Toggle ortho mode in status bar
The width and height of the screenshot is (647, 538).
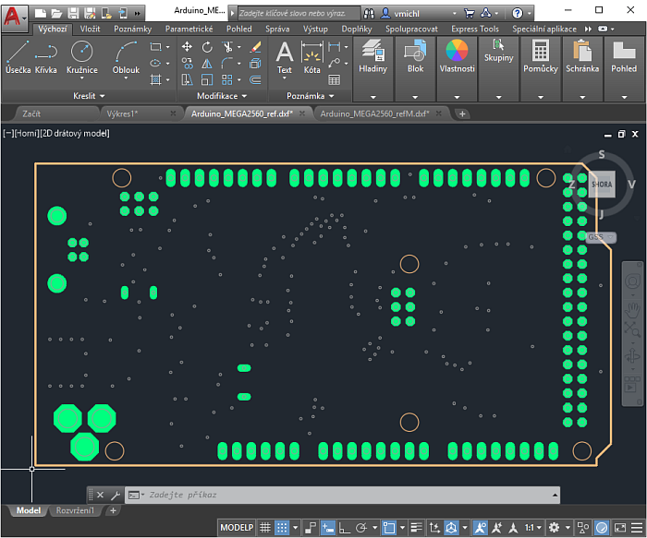click(345, 528)
